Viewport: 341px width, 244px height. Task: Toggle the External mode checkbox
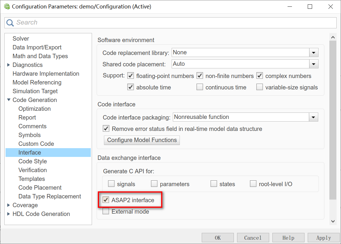[106, 212]
